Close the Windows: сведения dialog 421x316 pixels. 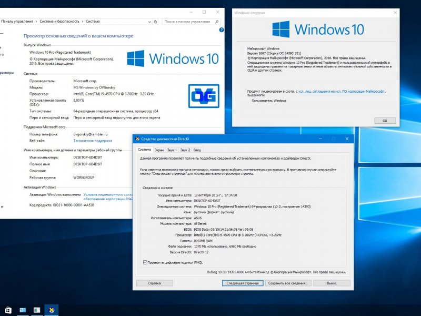pos(395,13)
